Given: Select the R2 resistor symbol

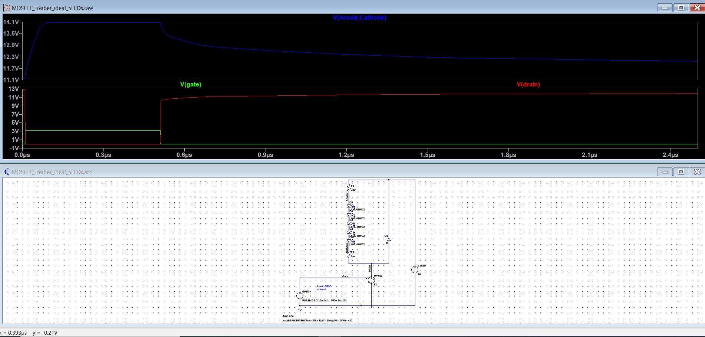Looking at the screenshot, I should 349,188.
